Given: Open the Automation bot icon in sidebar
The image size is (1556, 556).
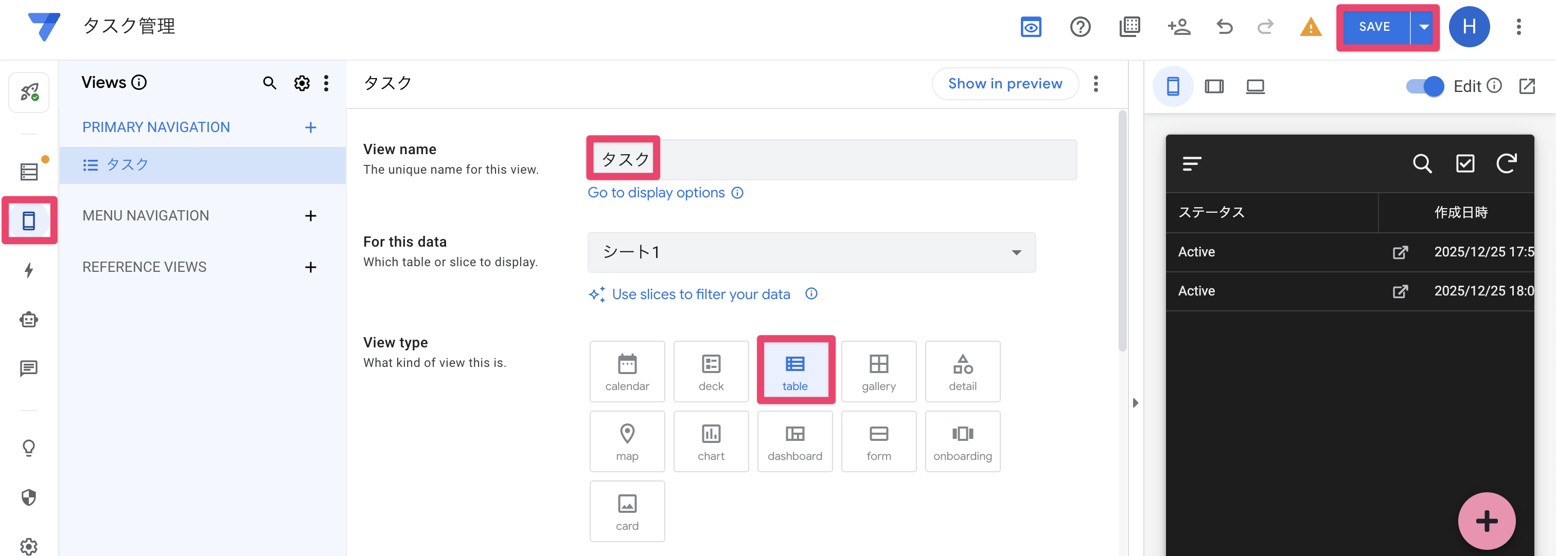Looking at the screenshot, I should pyautogui.click(x=29, y=319).
